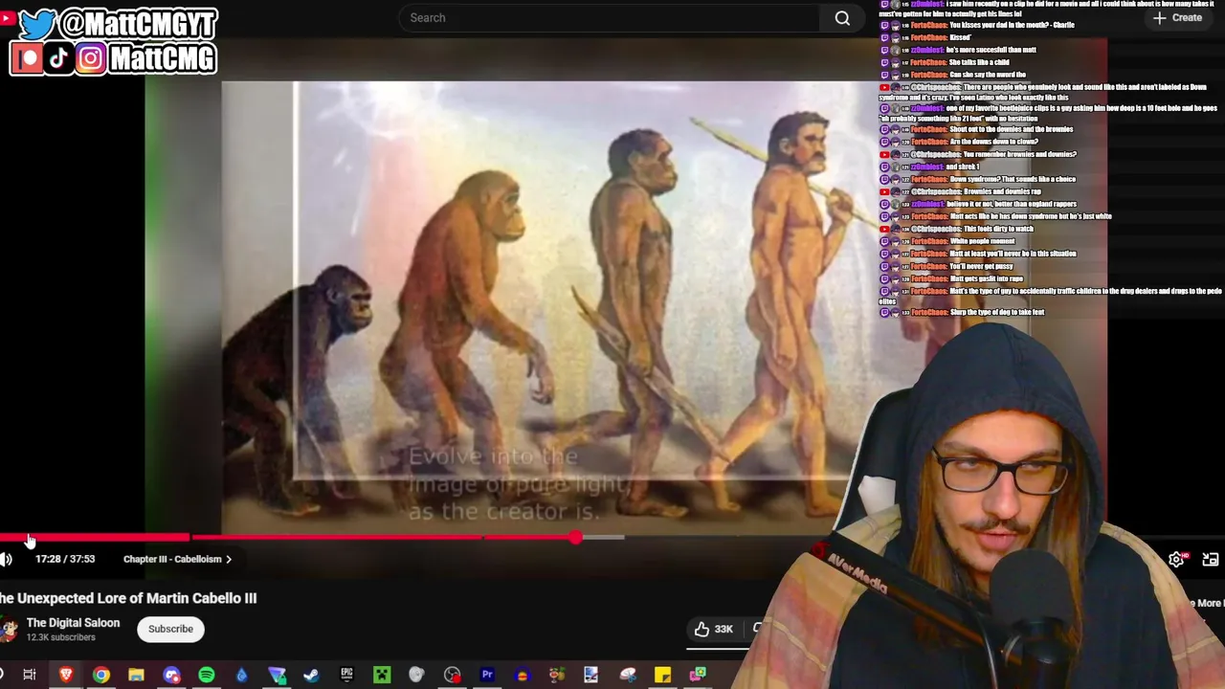Open the player settings gear icon
The height and width of the screenshot is (689, 1225).
coord(1176,560)
